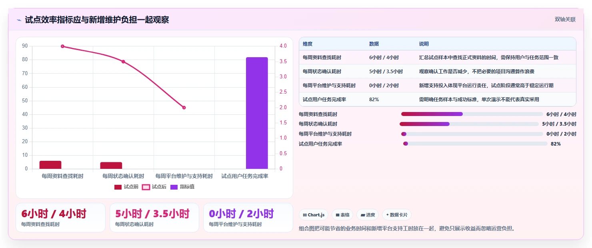Click the x-axis label 每周资料查找耗时
The height and width of the screenshot is (248, 592).
pyautogui.click(x=62, y=176)
